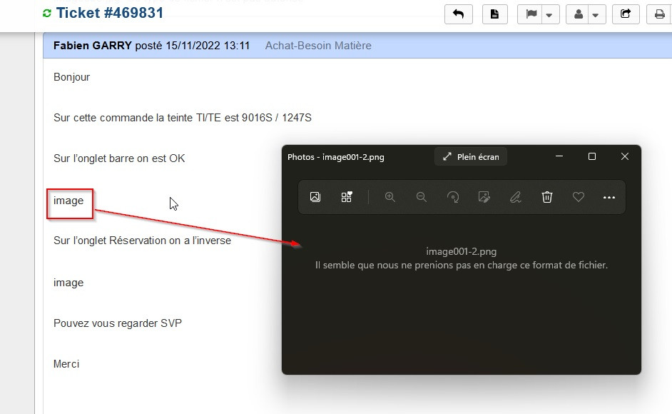The width and height of the screenshot is (672, 414).
Task: Print the ticket using the printer icon
Action: point(659,14)
